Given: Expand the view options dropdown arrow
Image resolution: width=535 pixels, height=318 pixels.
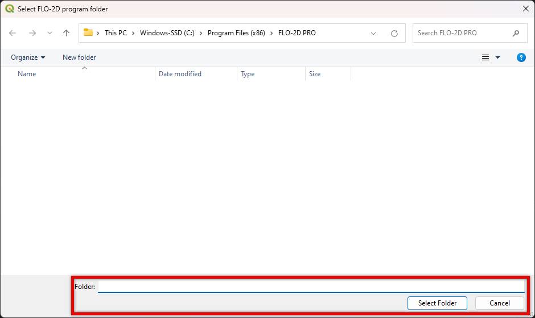Looking at the screenshot, I should click(x=498, y=57).
